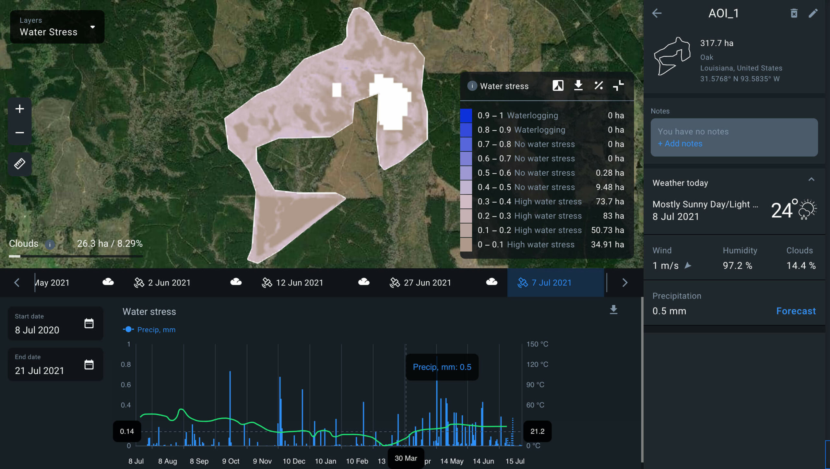Click the 26.3 ha / 8.29% clouds value
Viewport: 830px width, 469px height.
click(110, 243)
